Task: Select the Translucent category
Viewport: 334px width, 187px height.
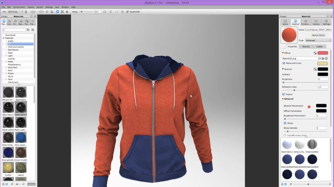Action: 13,82
